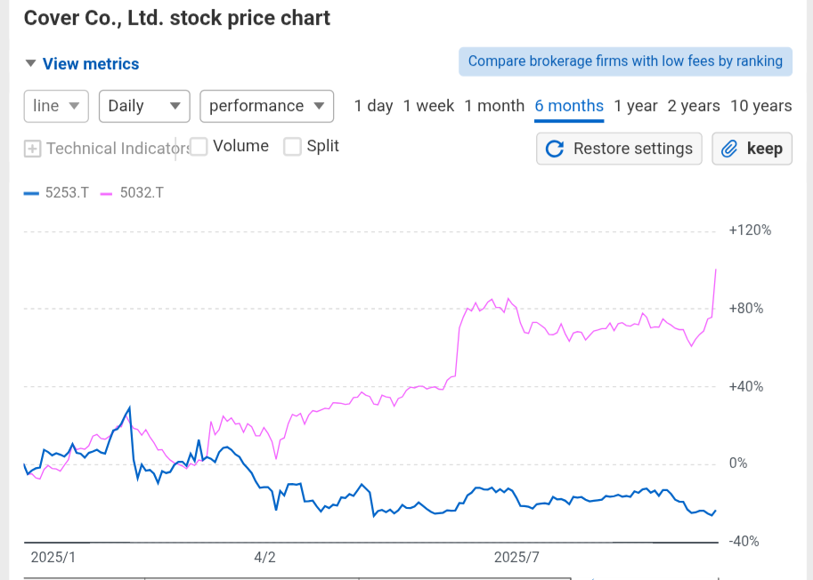Image resolution: width=813 pixels, height=580 pixels.
Task: Click the pink 5032.T legend marker
Action: coord(106,192)
